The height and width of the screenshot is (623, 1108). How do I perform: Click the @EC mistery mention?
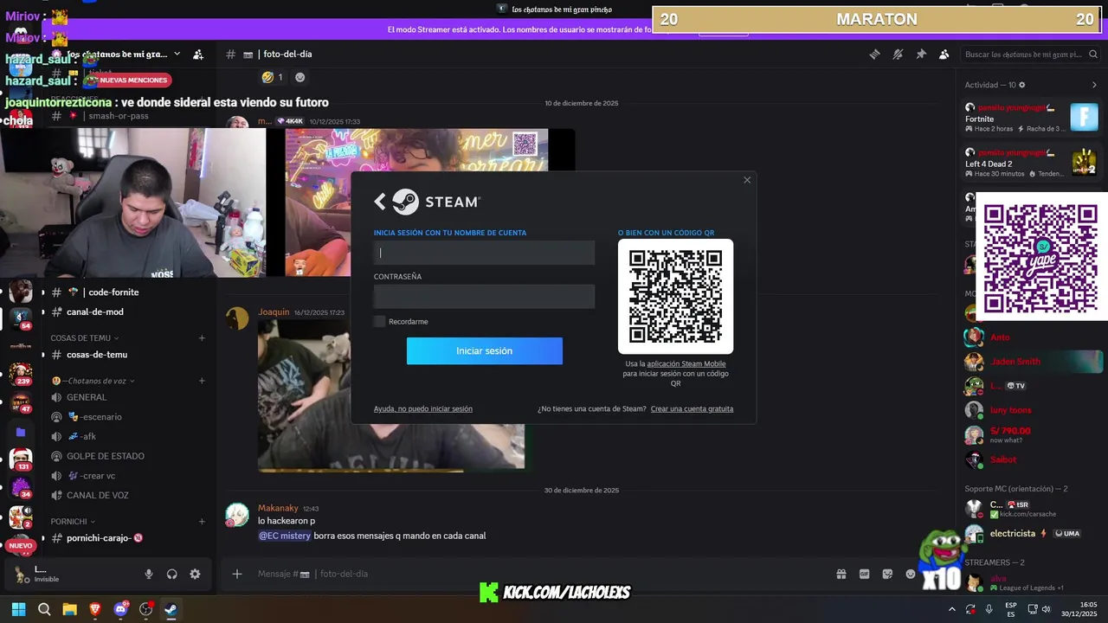tap(284, 536)
